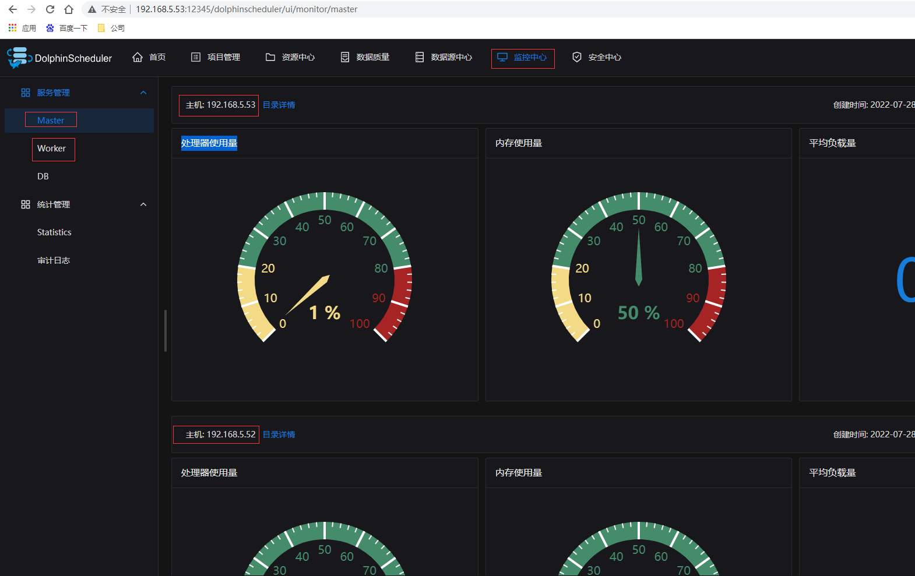Collapse the 统计管理 menu chevron
This screenshot has width=915, height=576.
pyautogui.click(x=143, y=204)
